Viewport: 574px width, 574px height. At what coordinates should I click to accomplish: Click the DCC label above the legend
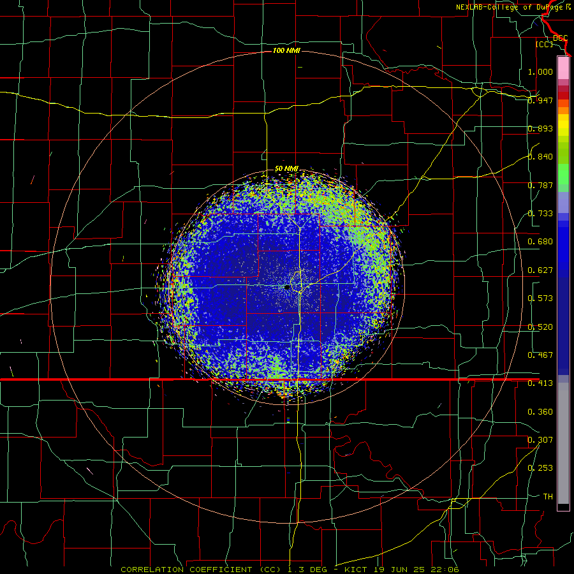[x=560, y=38]
